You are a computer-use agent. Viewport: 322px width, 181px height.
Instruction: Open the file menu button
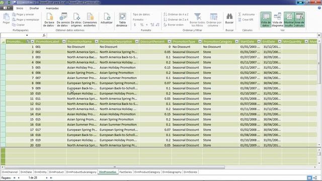tap(7, 8)
